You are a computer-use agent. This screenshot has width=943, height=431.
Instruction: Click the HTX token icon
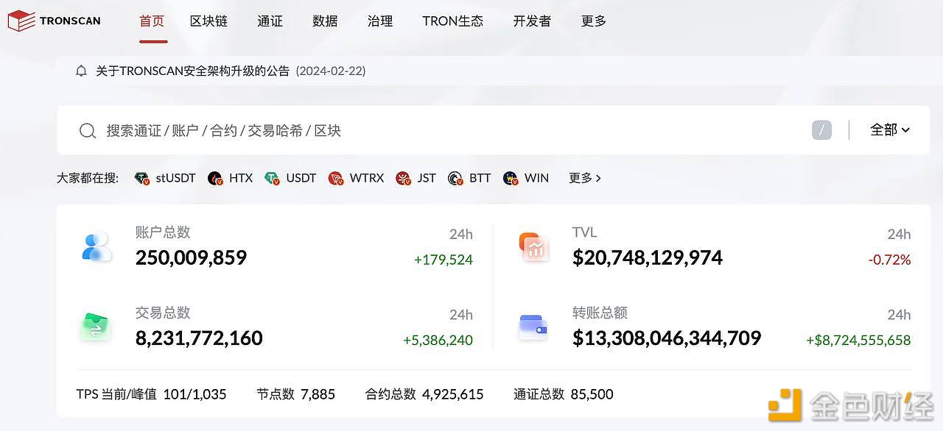coord(215,178)
